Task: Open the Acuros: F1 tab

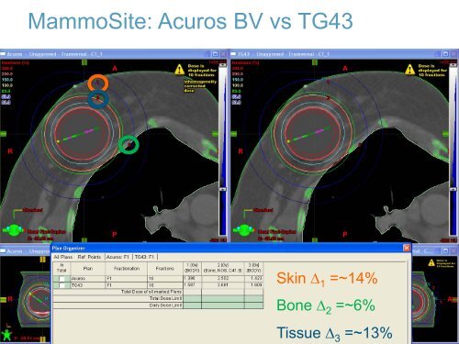Action: (118, 257)
